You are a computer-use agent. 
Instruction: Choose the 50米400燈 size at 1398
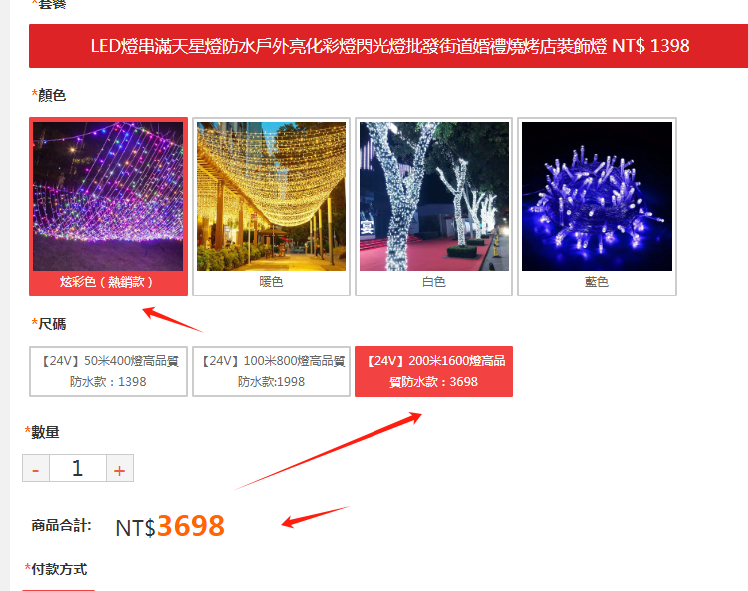coord(108,371)
